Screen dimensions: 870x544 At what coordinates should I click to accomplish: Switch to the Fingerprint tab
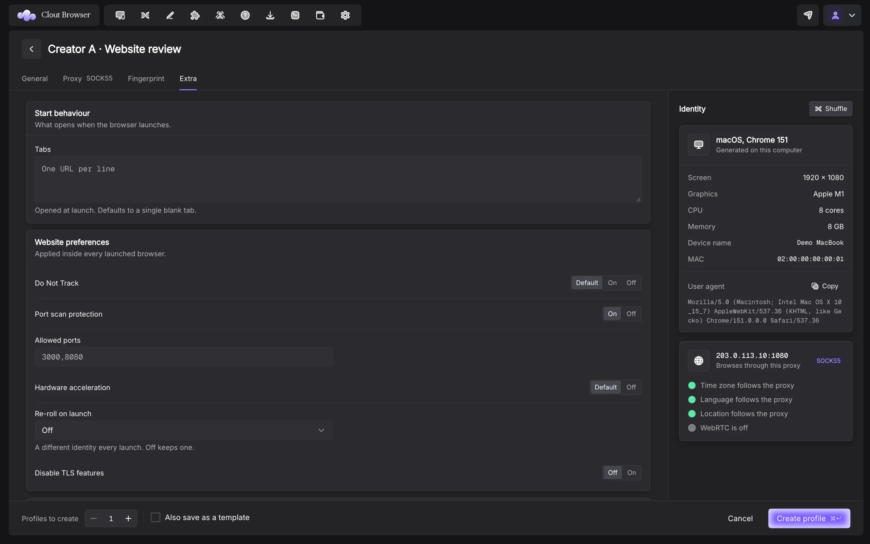(146, 79)
